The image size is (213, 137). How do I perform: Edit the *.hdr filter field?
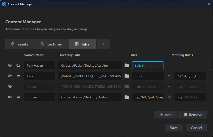(x=148, y=76)
